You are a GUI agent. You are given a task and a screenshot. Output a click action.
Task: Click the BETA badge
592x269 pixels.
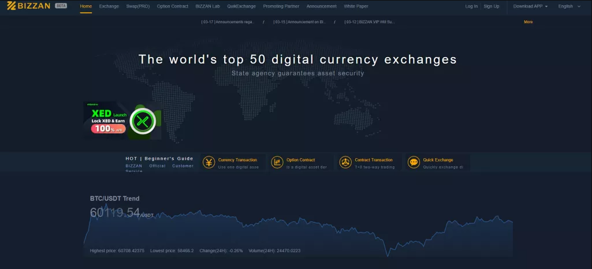point(61,6)
